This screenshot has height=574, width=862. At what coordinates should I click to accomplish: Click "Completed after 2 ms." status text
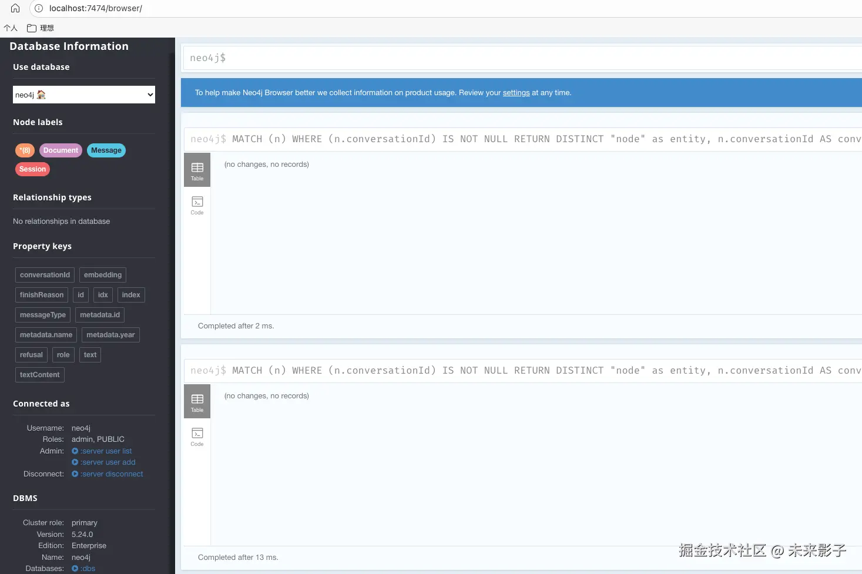pyautogui.click(x=236, y=326)
